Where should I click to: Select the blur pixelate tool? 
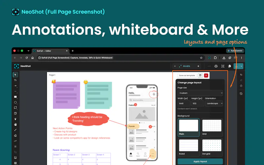(15, 147)
